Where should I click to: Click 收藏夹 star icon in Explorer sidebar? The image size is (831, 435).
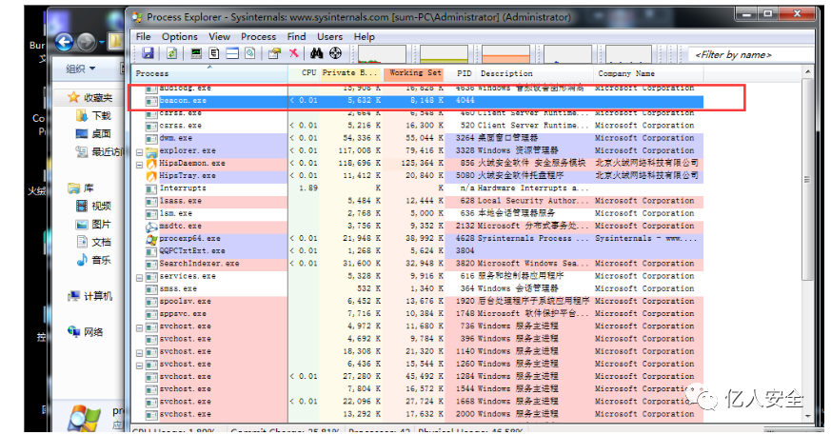(73, 97)
